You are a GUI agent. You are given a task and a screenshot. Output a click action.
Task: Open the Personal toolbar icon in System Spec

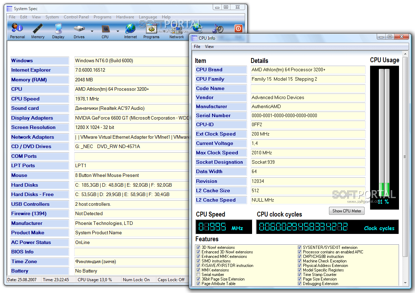[17, 31]
